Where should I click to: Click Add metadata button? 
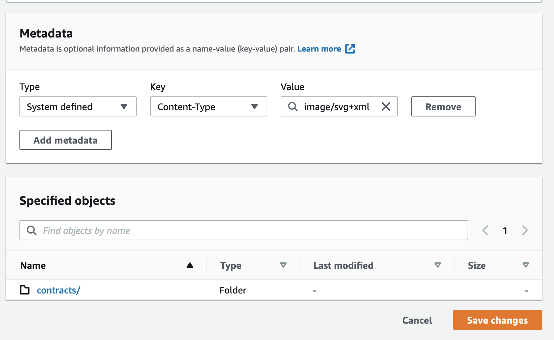pos(66,140)
